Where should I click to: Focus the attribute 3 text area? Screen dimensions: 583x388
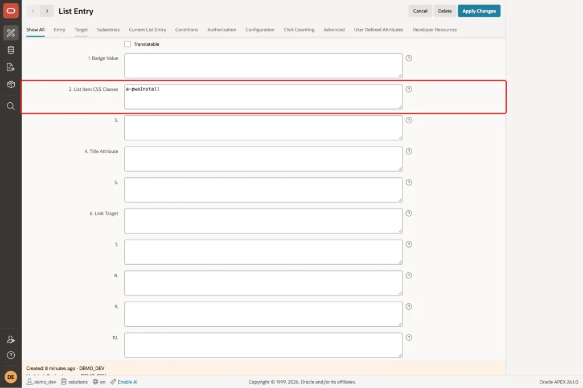click(x=263, y=128)
